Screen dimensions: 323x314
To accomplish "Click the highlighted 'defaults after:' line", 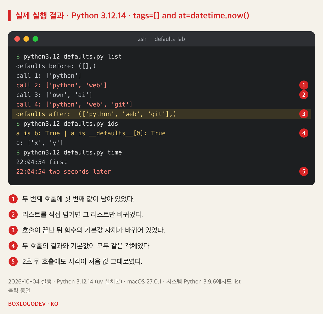I will pos(161,114).
